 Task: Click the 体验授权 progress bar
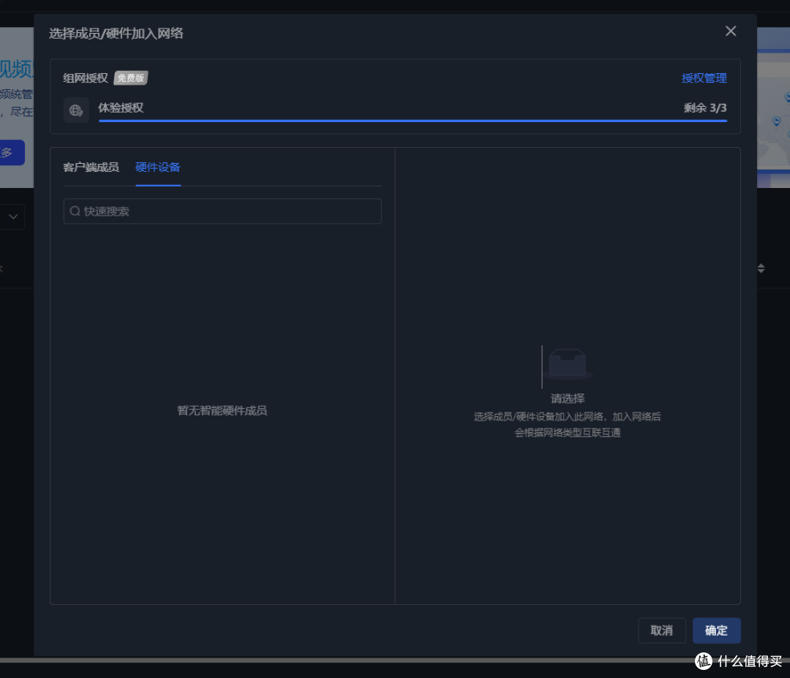point(413,121)
